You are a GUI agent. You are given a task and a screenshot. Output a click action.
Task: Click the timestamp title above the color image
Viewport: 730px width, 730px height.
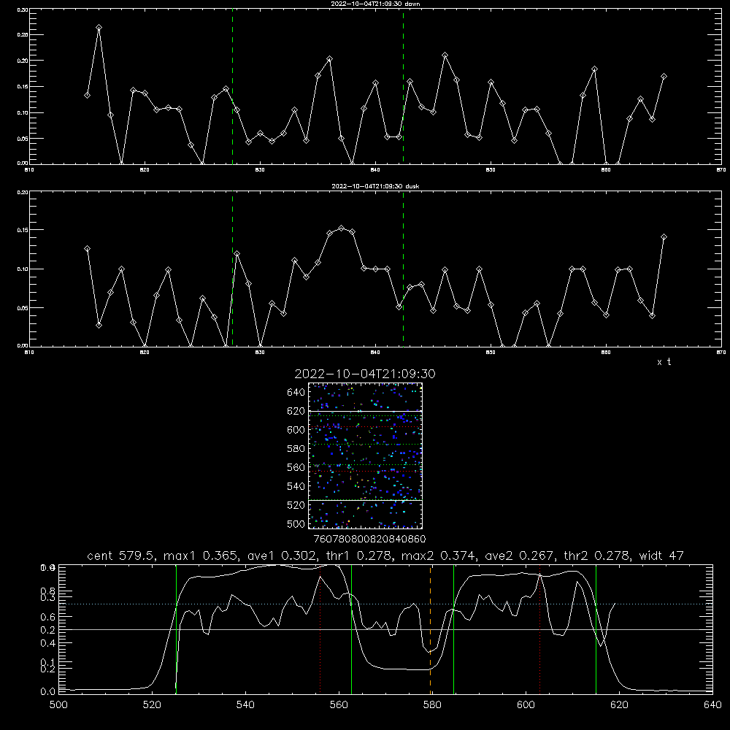coord(365,374)
